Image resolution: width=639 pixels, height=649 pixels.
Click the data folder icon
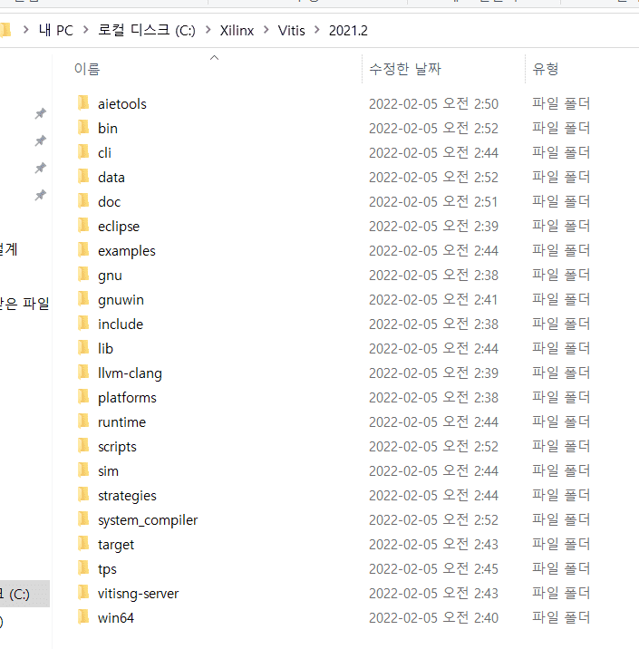pos(83,177)
